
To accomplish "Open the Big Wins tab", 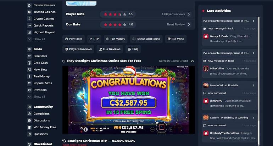I will [x=175, y=39].
